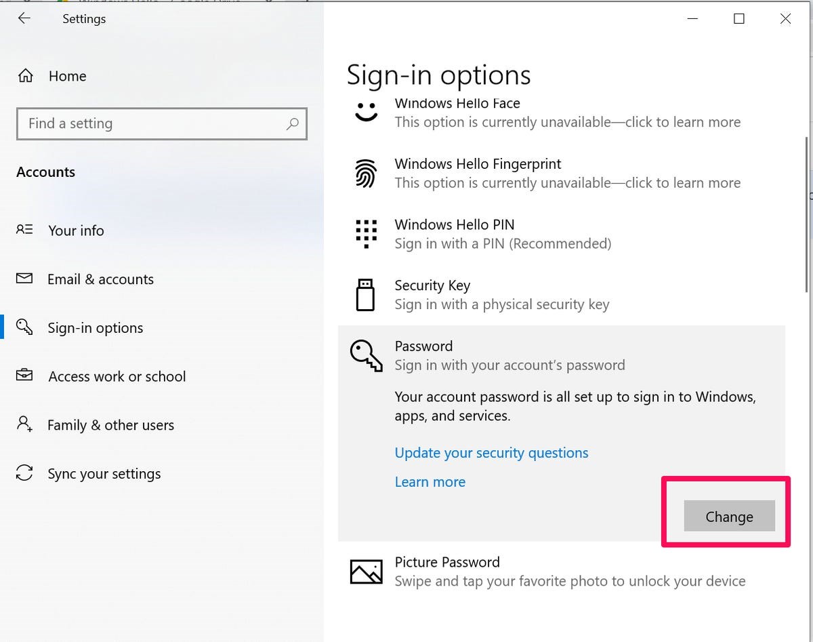This screenshot has width=813, height=642.
Task: Click inside the Find a setting box
Action: pyautogui.click(x=135, y=124)
